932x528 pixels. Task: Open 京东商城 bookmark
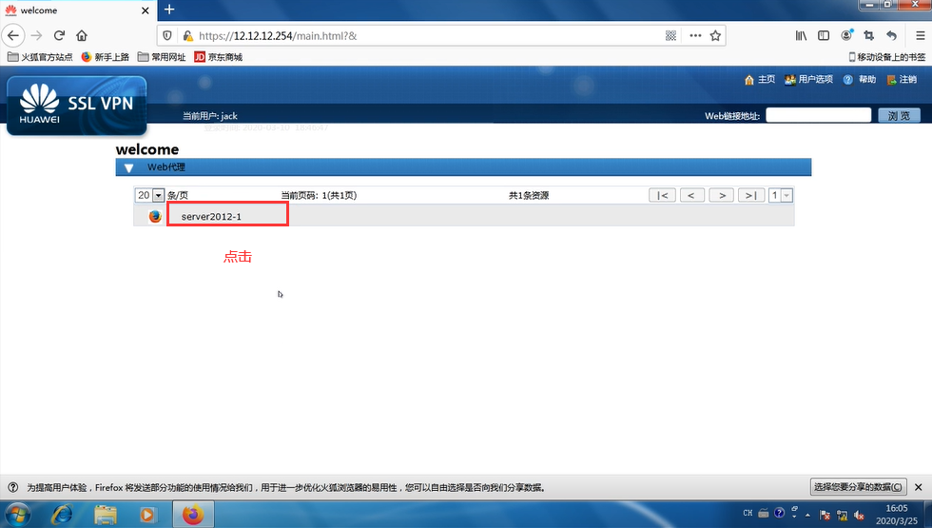pos(218,57)
